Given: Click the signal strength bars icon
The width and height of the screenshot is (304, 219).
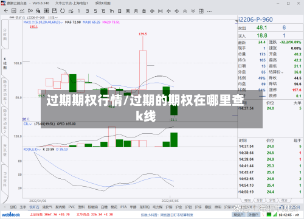Looking at the screenshot, I should pyautogui.click(x=275, y=214).
